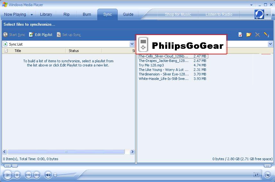Click the arrows icon beside the seek bar
Screen dimensions: 275x182
256,175
